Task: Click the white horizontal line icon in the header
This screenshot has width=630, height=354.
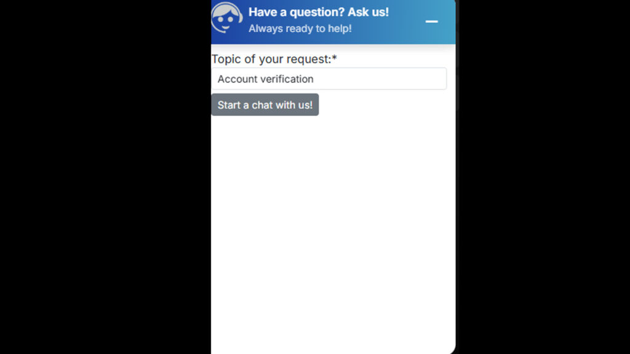Action: (431, 22)
